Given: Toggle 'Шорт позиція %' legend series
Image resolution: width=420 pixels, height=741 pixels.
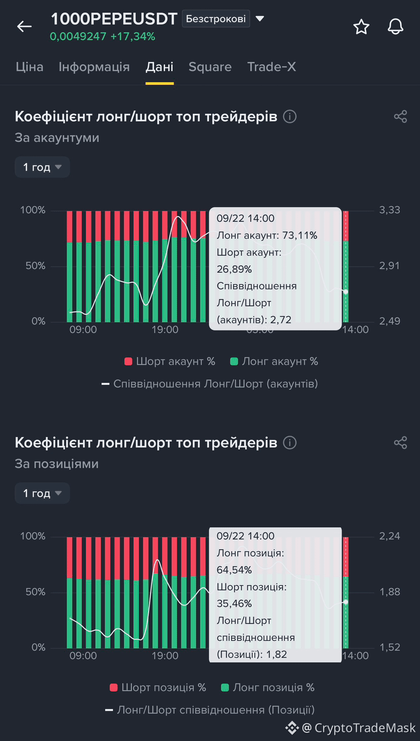Looking at the screenshot, I should tap(158, 688).
